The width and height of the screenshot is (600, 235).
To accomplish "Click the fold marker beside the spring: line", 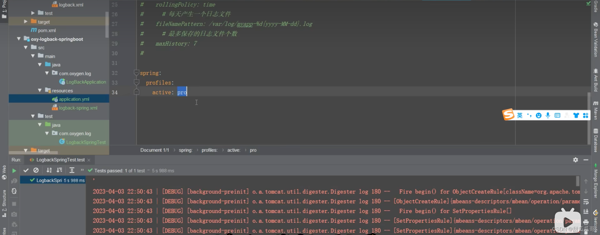I will click(136, 73).
